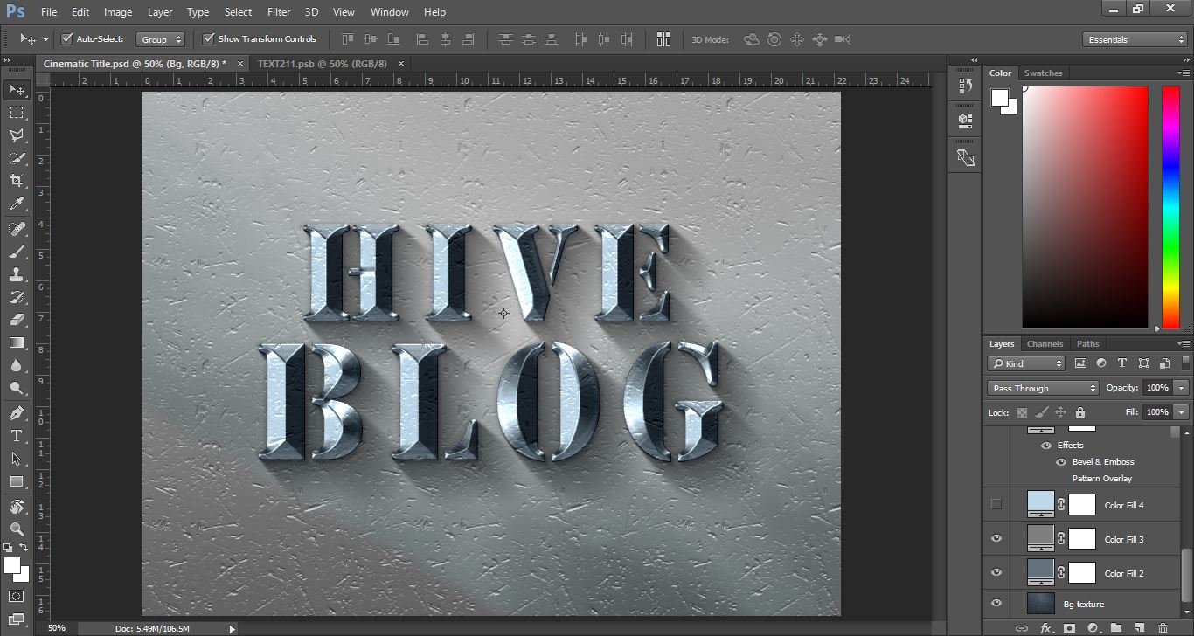Toggle visibility of all layer Effects
This screenshot has width=1194, height=636.
pyautogui.click(x=1045, y=445)
